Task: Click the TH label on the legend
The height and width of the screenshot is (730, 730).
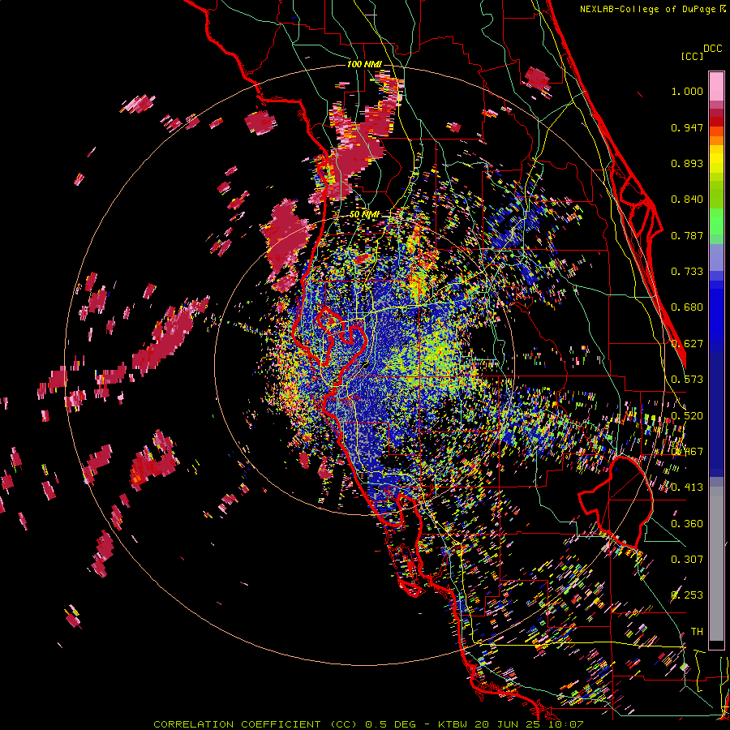Action: tap(697, 632)
